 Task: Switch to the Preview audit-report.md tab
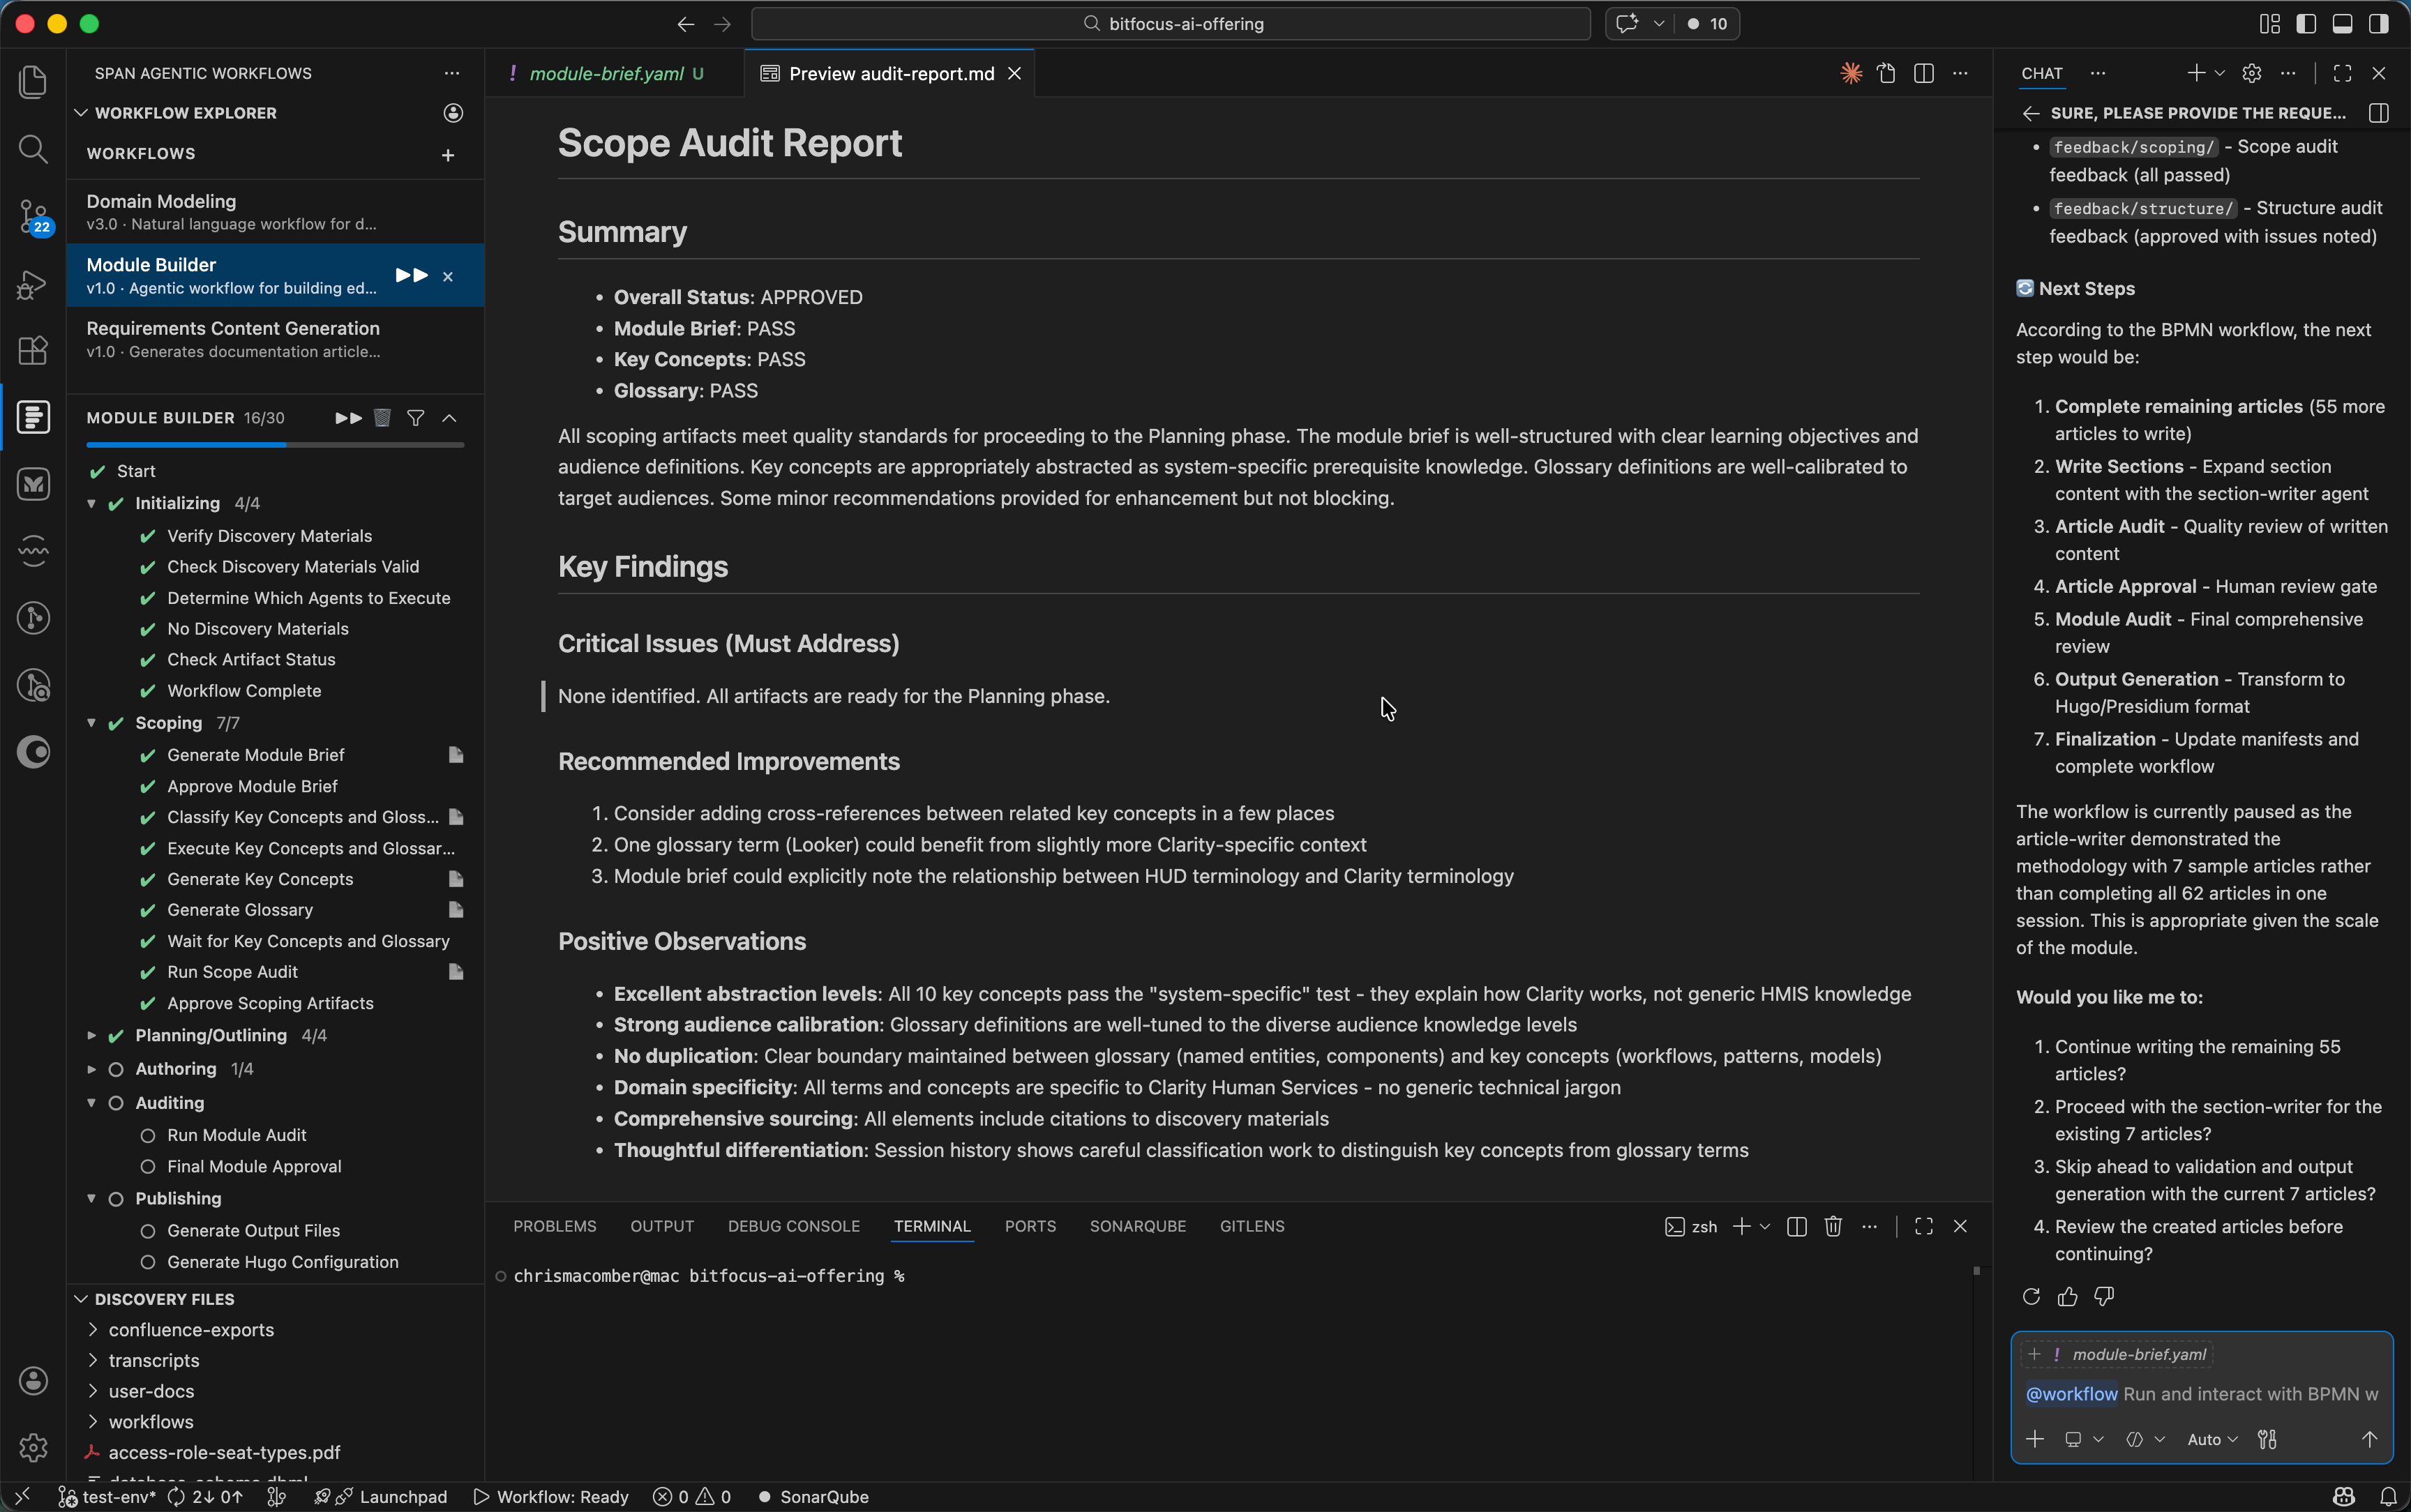tap(884, 73)
